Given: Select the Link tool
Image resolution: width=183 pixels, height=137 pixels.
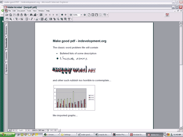Looking at the screenshot, I should click(x=55, y=19).
